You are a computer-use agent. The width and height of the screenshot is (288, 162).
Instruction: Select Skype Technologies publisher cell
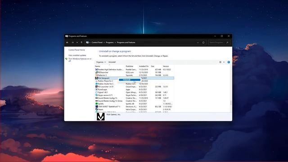[x=131, y=95]
